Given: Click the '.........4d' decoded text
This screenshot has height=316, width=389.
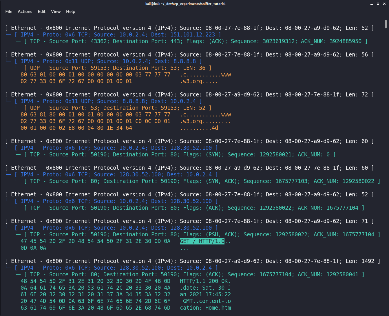Looking at the screenshot, I should [x=199, y=128].
